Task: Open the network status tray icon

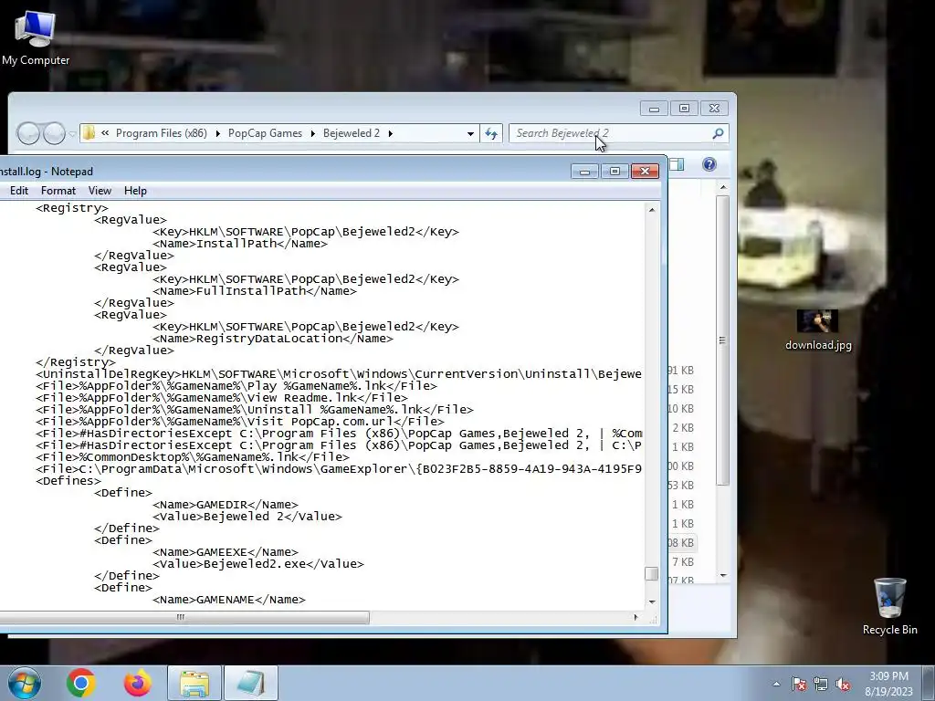Action: tap(821, 684)
